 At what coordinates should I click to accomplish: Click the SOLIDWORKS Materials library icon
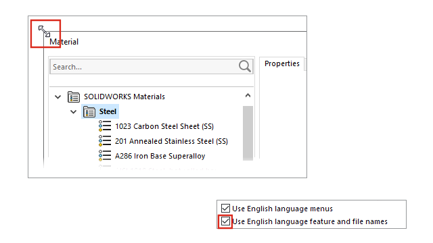(x=74, y=97)
